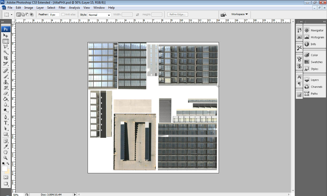327x196 pixels.
Task: Pick the Magic Wand tool
Action: pos(5,52)
